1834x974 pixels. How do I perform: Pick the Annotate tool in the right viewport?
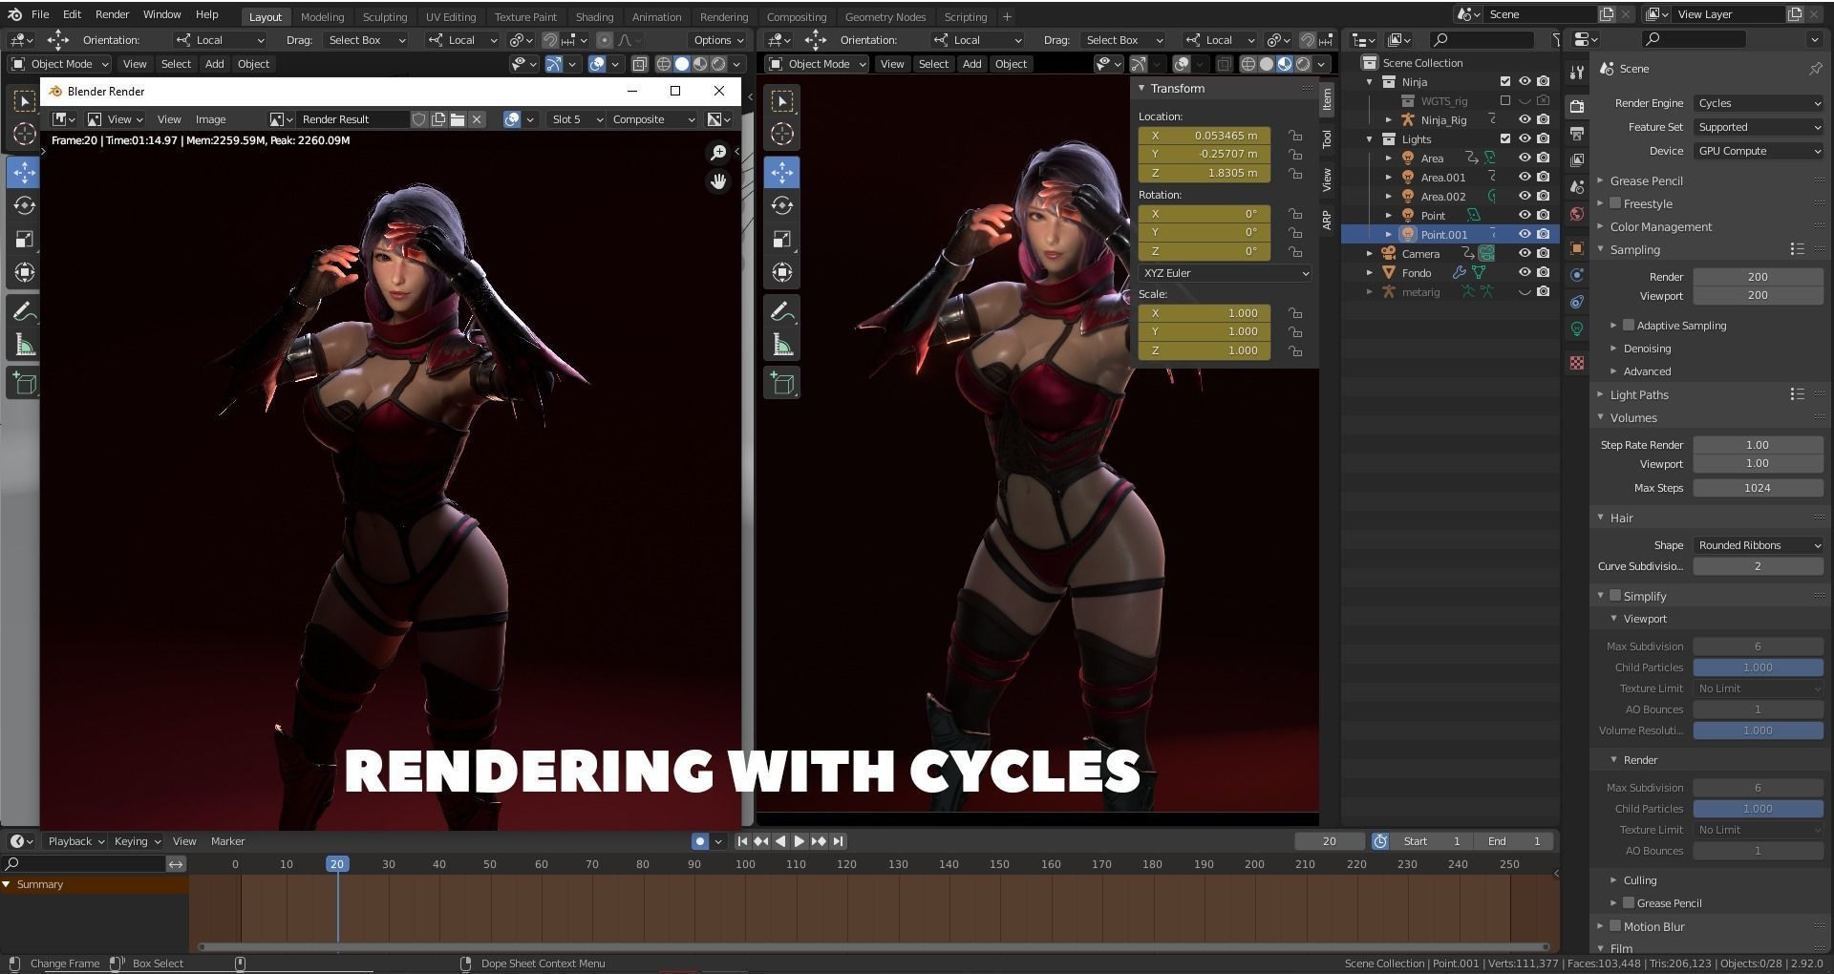click(782, 311)
